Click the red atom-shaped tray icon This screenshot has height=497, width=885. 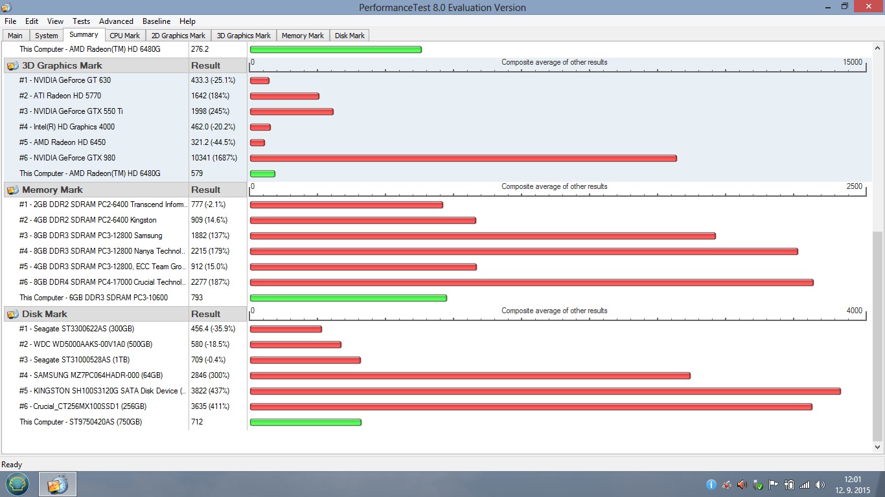726,484
